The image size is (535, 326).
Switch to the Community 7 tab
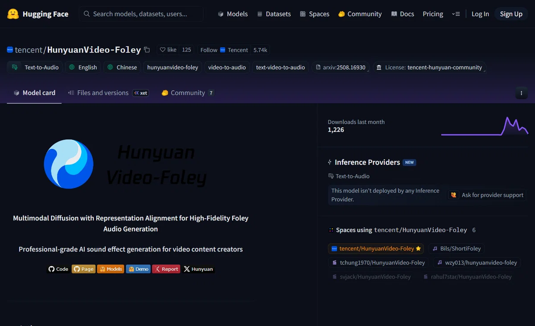tap(187, 93)
